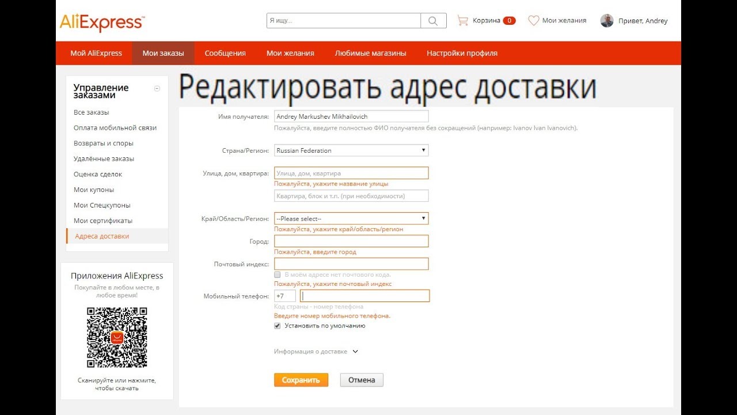Image resolution: width=737 pixels, height=415 pixels.
Task: Click 'Привет, Andrey' account link
Action: pos(643,21)
